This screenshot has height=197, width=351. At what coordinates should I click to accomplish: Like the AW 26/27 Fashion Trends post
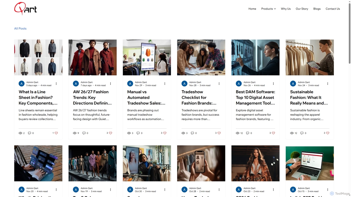pyautogui.click(x=111, y=133)
